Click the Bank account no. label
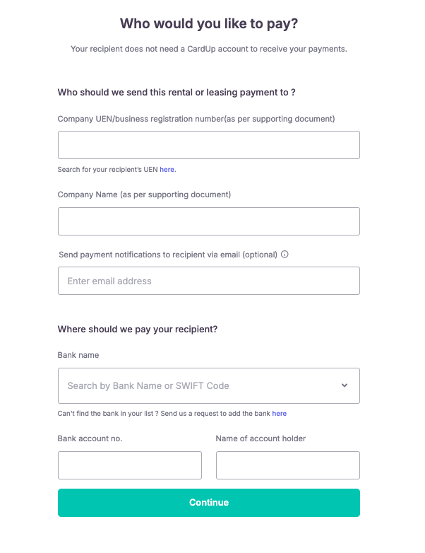The width and height of the screenshot is (425, 553). 90,438
